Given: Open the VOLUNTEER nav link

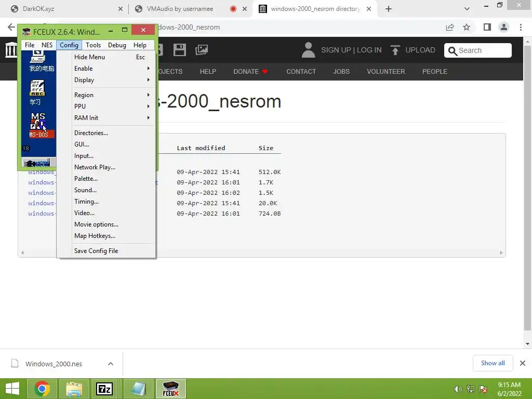Looking at the screenshot, I should pos(386,72).
